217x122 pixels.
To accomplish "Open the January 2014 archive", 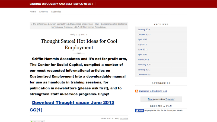I will (x=144, y=30).
